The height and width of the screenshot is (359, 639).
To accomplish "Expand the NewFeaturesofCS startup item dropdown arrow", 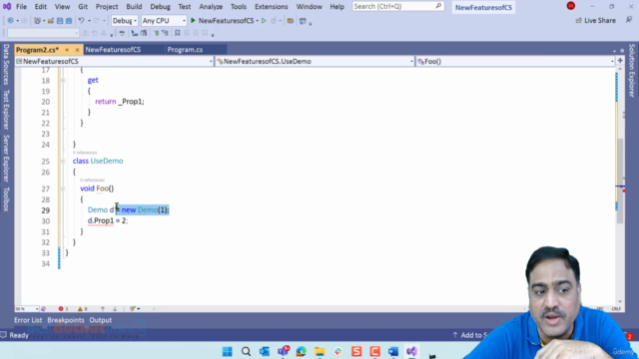I will 258,20.
